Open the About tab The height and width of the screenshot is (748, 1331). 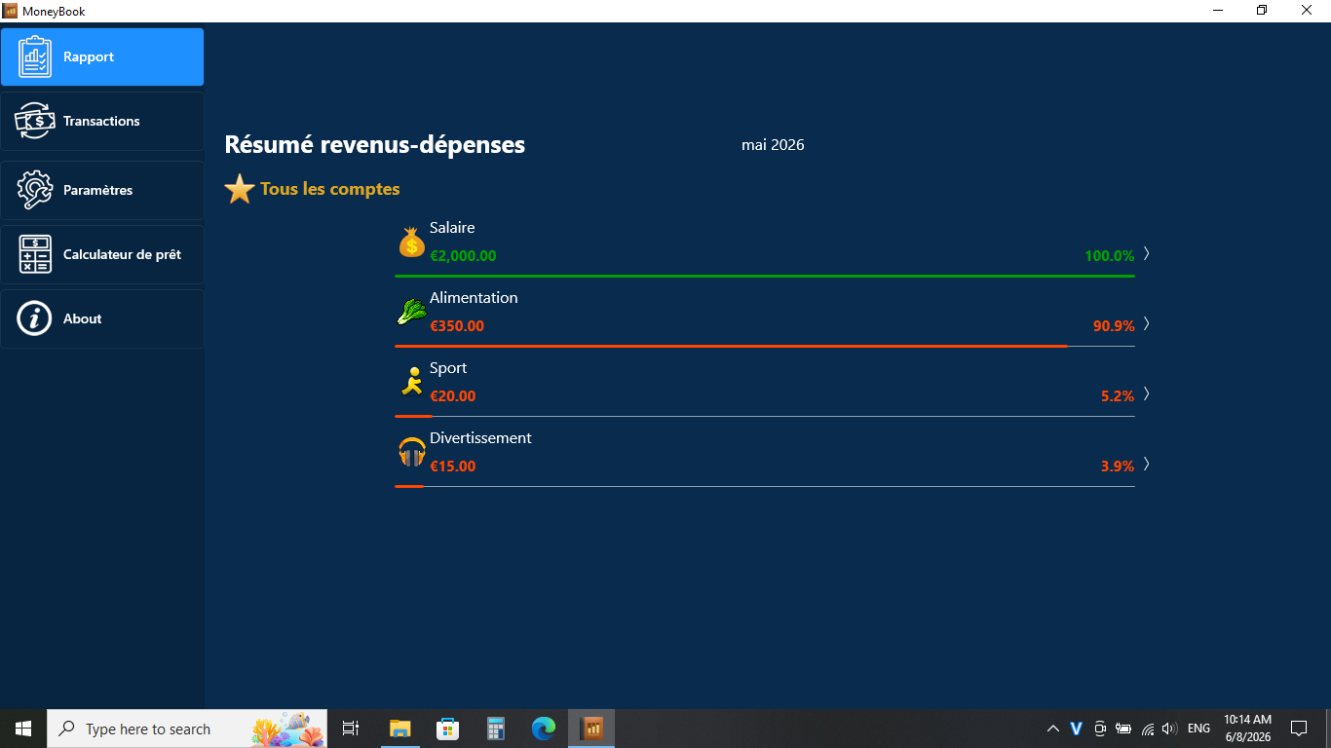pos(102,318)
